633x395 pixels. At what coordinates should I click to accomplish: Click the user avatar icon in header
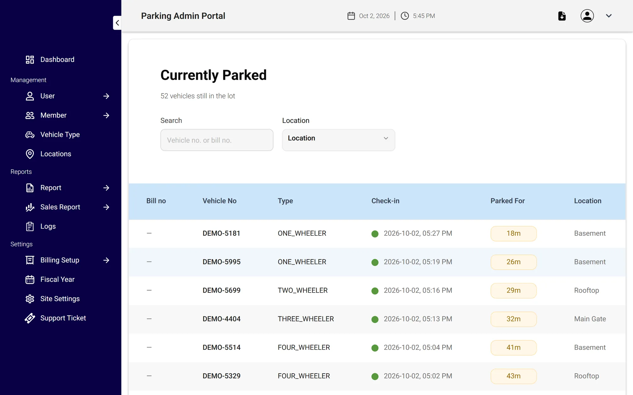tap(587, 16)
